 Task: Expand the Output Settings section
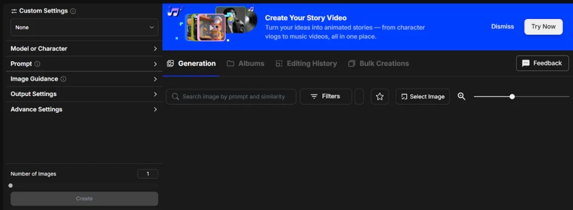pos(84,94)
